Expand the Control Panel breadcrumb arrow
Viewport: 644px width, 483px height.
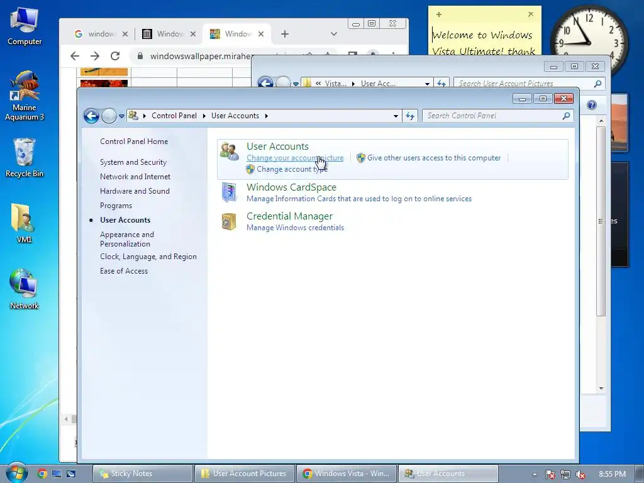[204, 116]
